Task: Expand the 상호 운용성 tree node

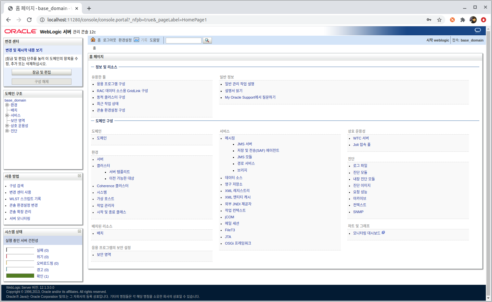Action: point(7,126)
